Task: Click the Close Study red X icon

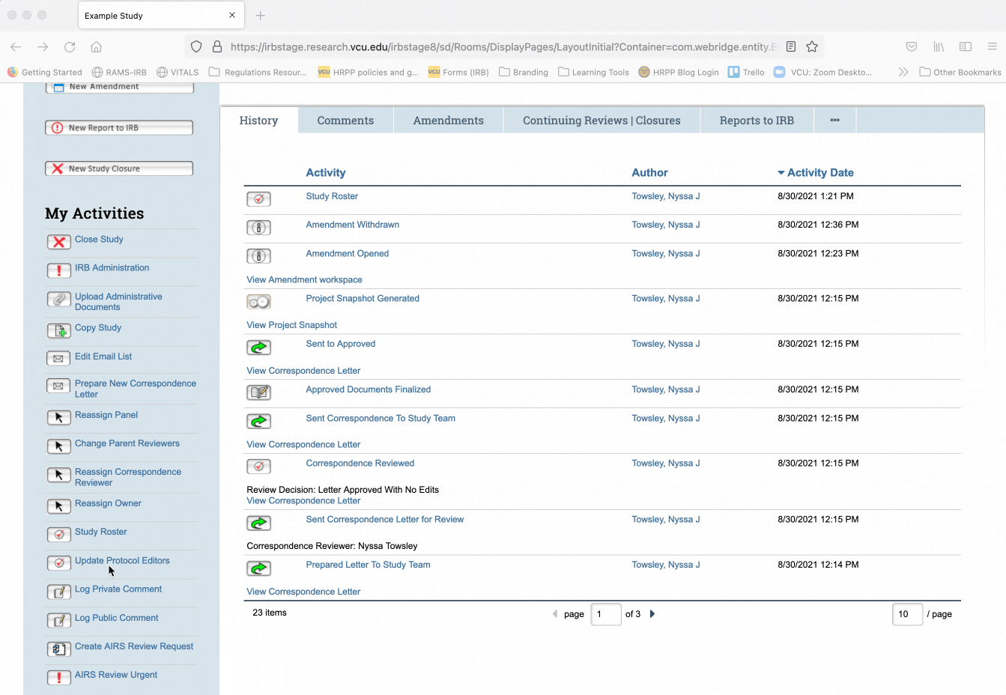Action: pyautogui.click(x=59, y=242)
